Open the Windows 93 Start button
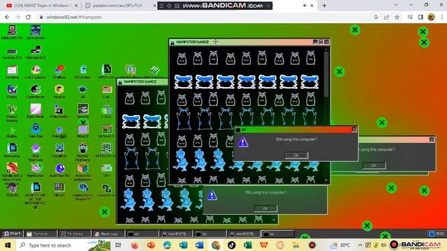The height and width of the screenshot is (251, 447). tap(12, 234)
